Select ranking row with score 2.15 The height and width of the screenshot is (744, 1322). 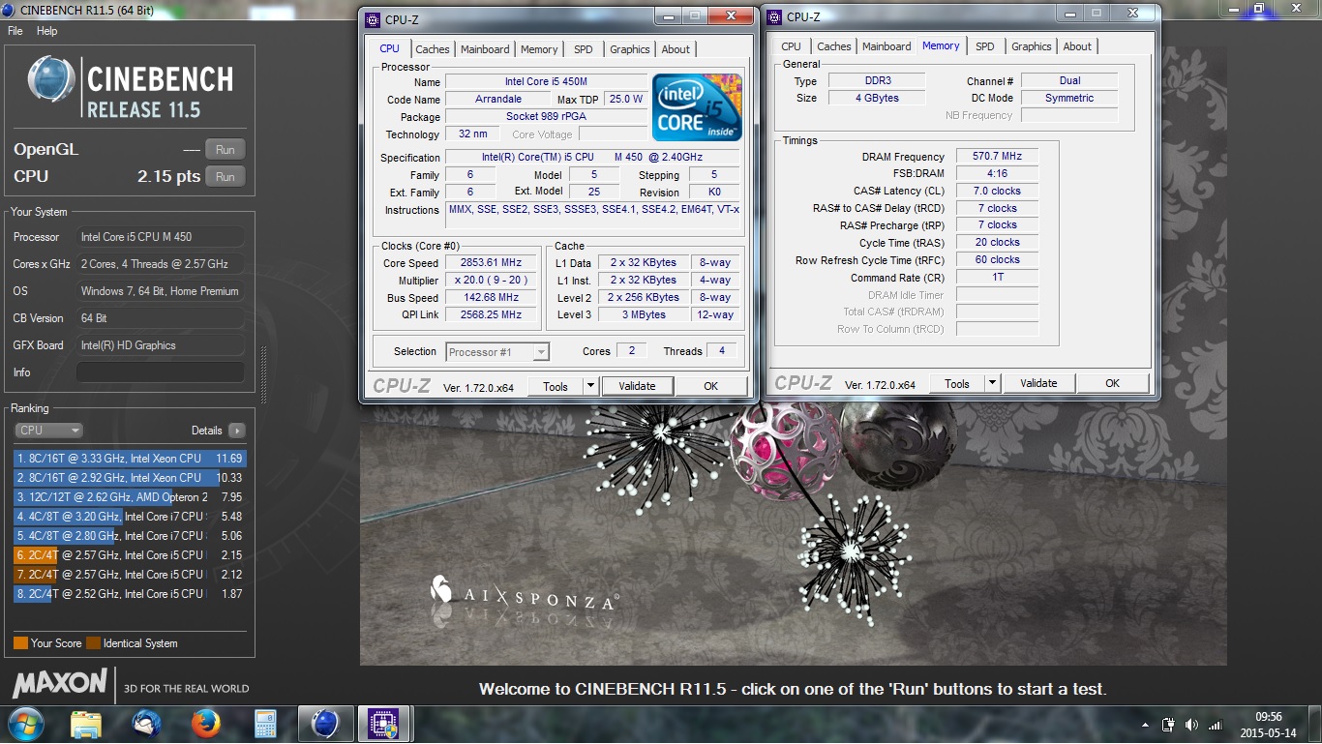point(130,555)
